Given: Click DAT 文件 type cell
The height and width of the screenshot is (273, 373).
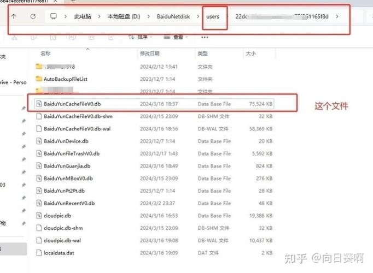Looking at the screenshot, I should (x=208, y=253).
